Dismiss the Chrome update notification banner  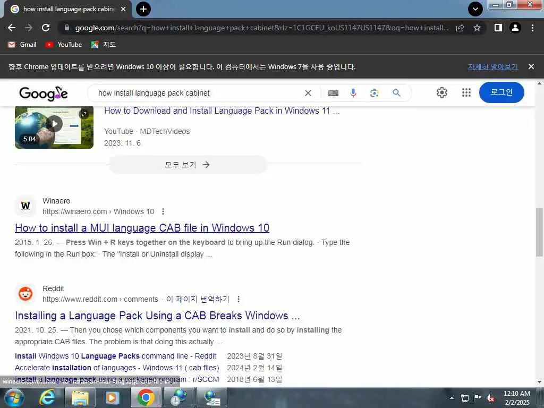(x=531, y=66)
